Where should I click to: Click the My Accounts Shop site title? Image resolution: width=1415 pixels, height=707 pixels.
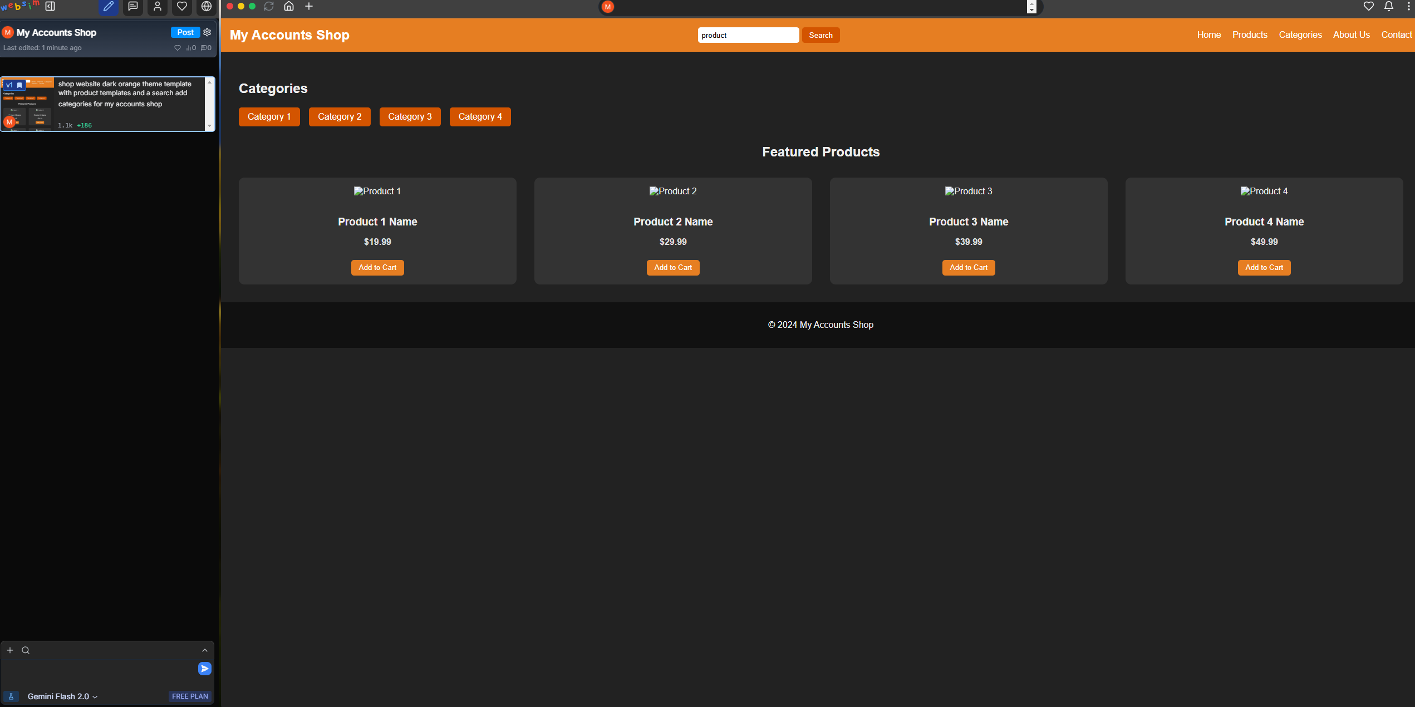289,35
